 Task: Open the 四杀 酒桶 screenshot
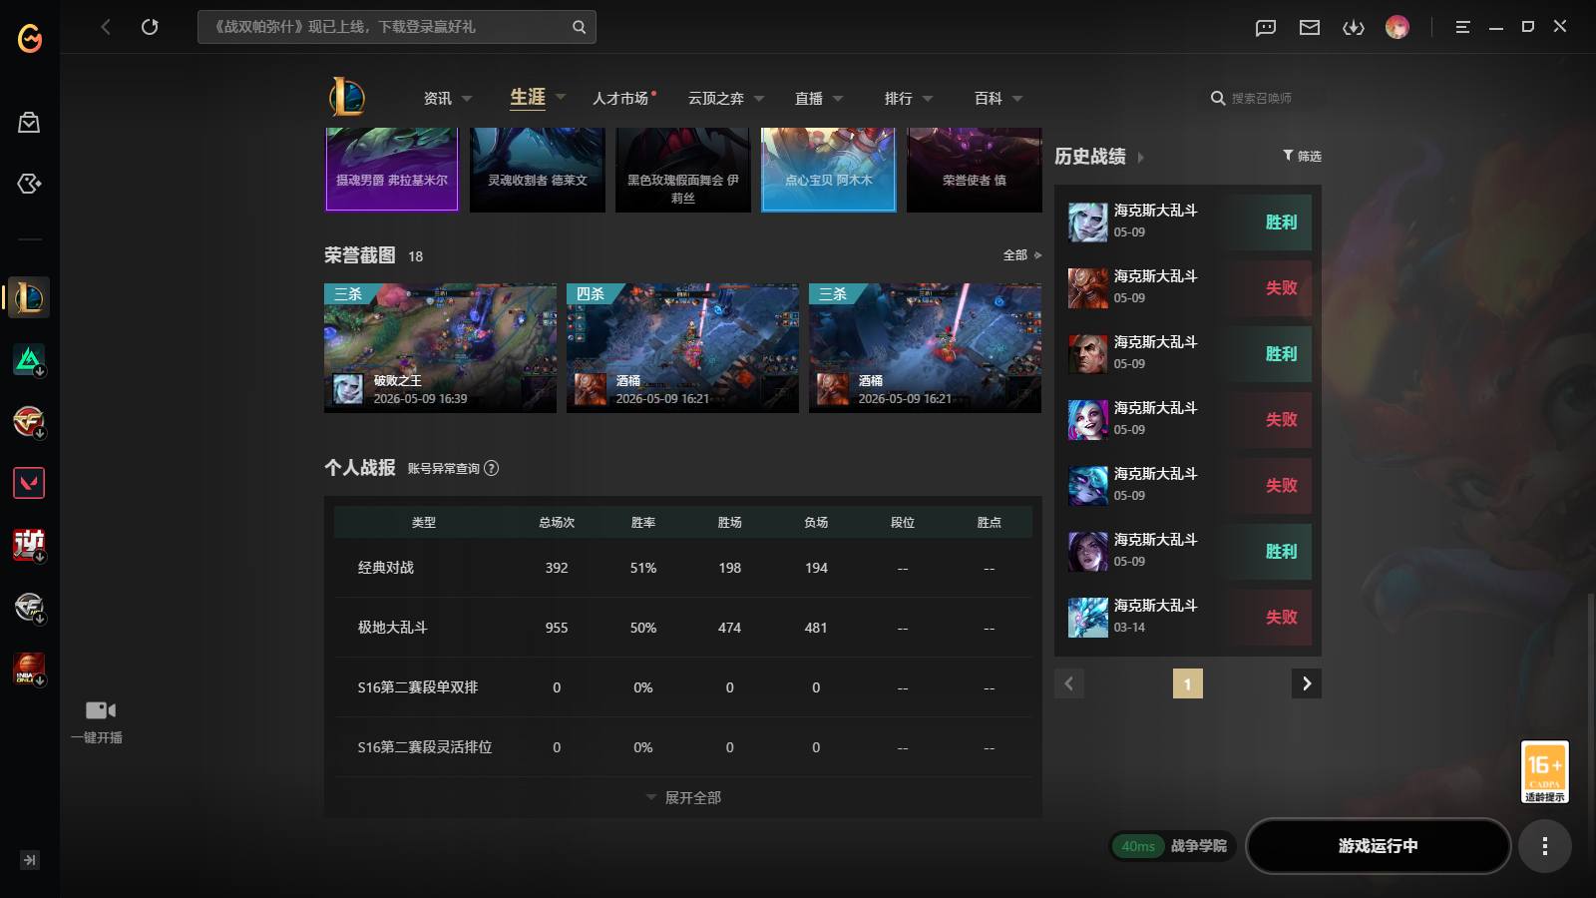(x=682, y=348)
